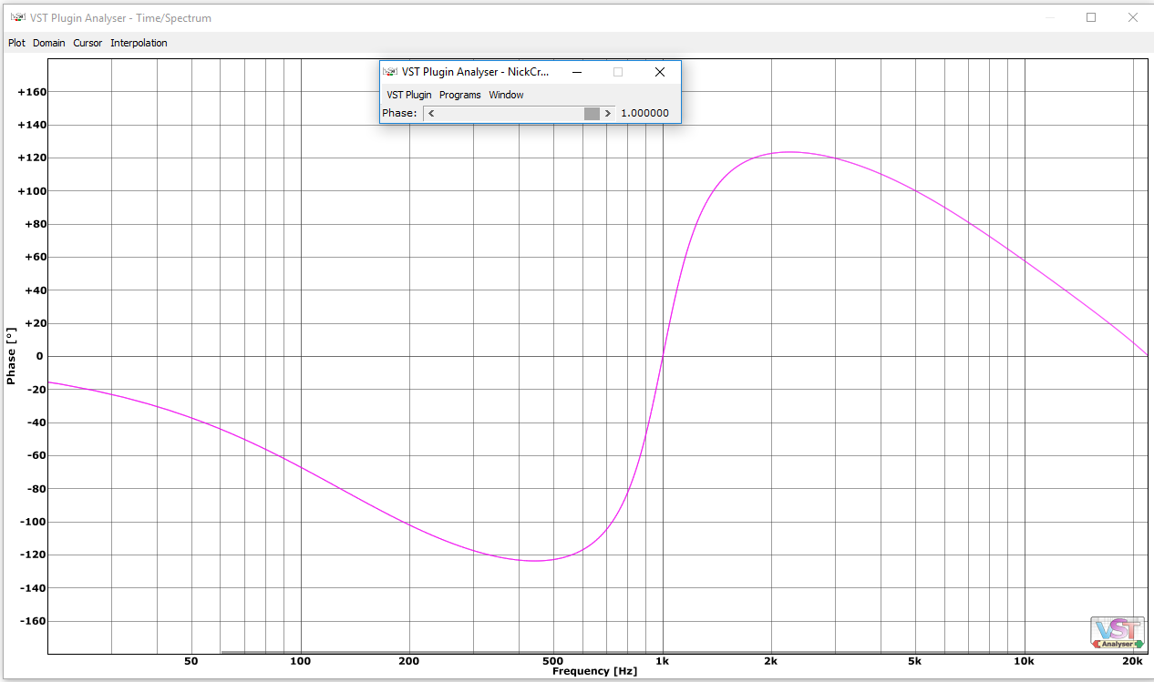Open the Domain menu
1154x682 pixels.
coord(49,43)
